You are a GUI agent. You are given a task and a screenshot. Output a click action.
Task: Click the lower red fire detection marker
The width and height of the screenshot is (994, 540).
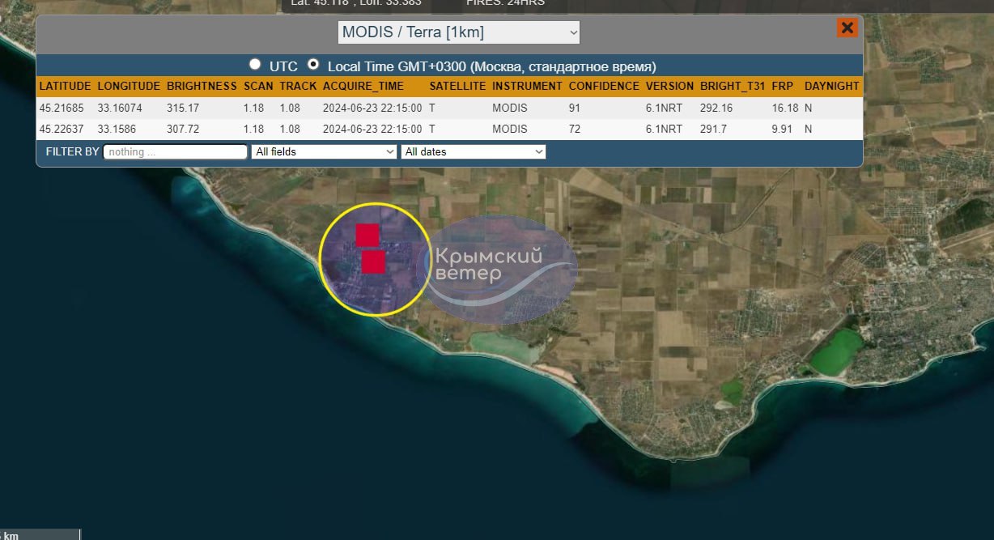point(373,261)
